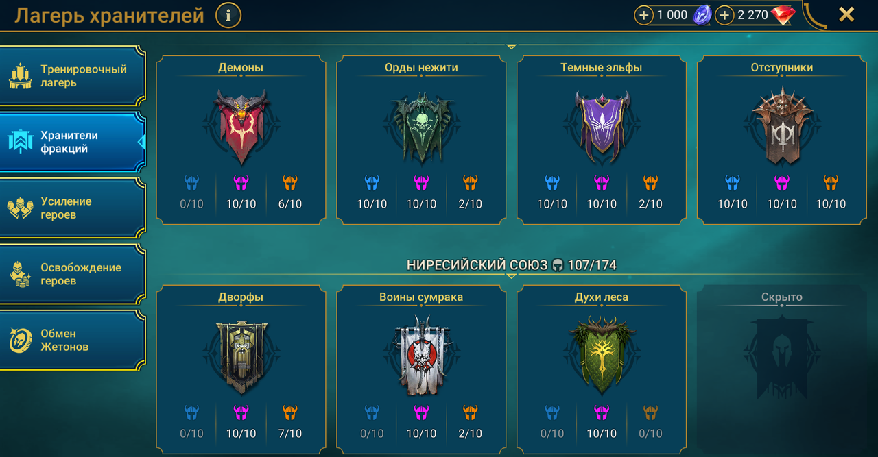This screenshot has width=878, height=457.
Task: Select the Дворфы faction banner
Action: pos(241,356)
